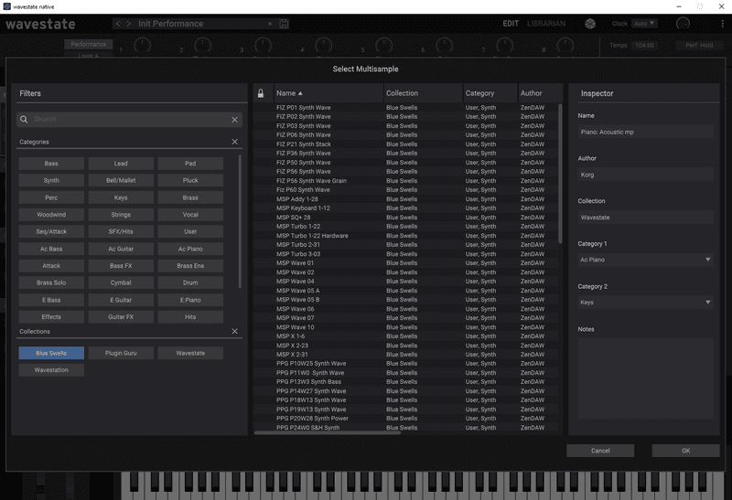Toggle the Bell/Mallet category filter

(x=121, y=180)
